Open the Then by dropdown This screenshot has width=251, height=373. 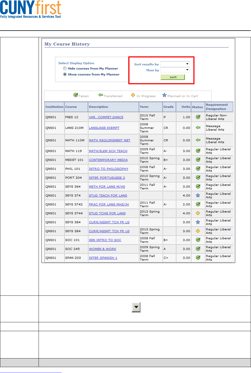[175, 70]
